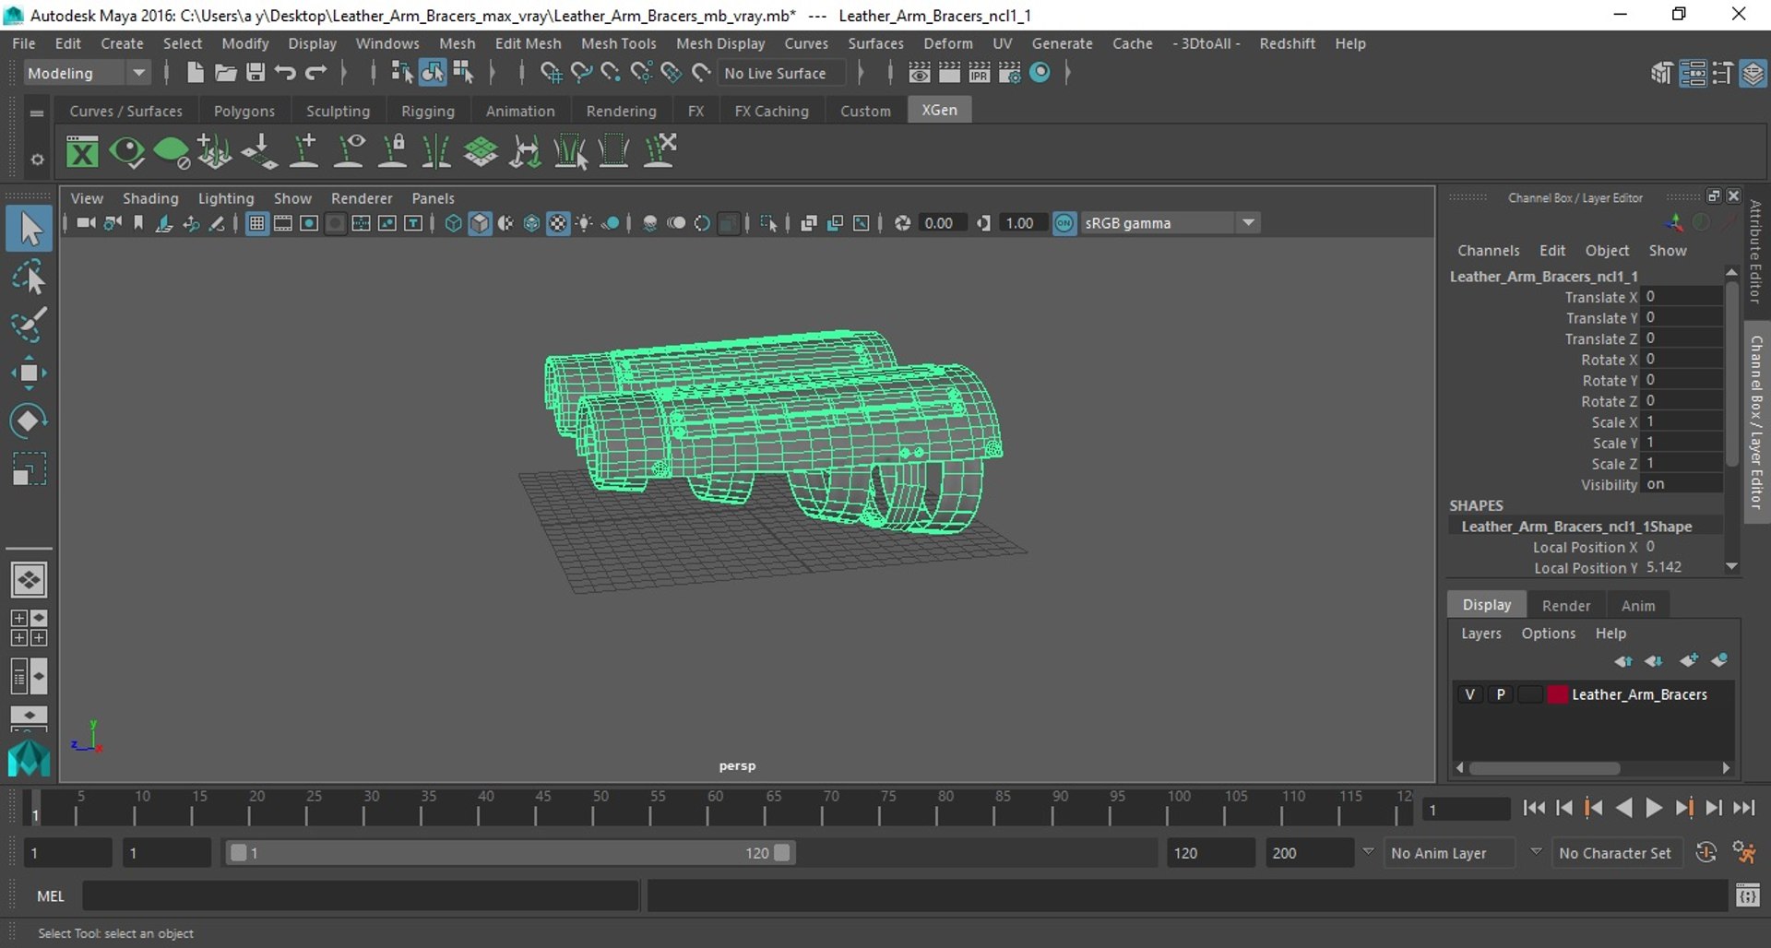Click the red Leather_Arm_Bracers layer color swatch
This screenshot has height=948, width=1771.
tap(1557, 694)
